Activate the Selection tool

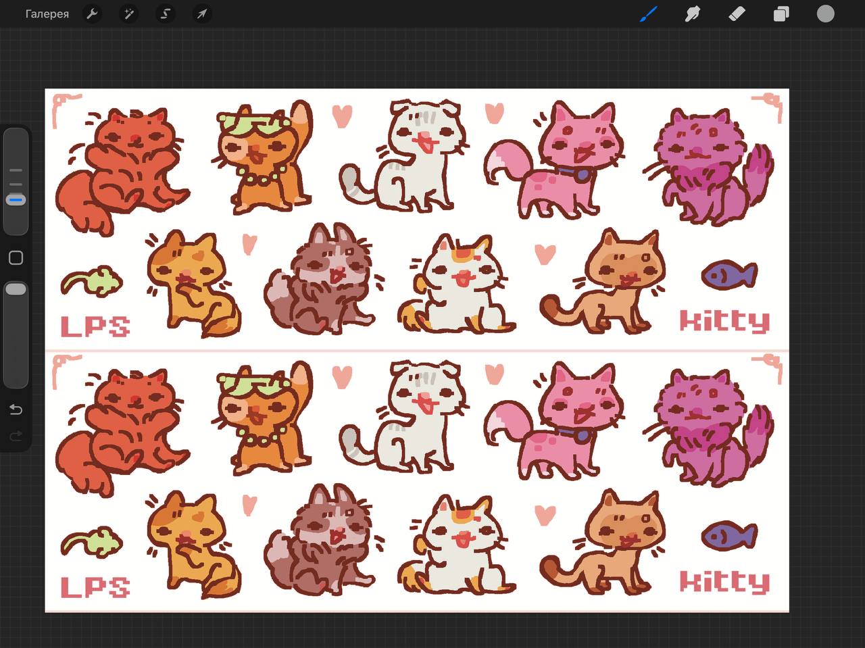tap(165, 14)
